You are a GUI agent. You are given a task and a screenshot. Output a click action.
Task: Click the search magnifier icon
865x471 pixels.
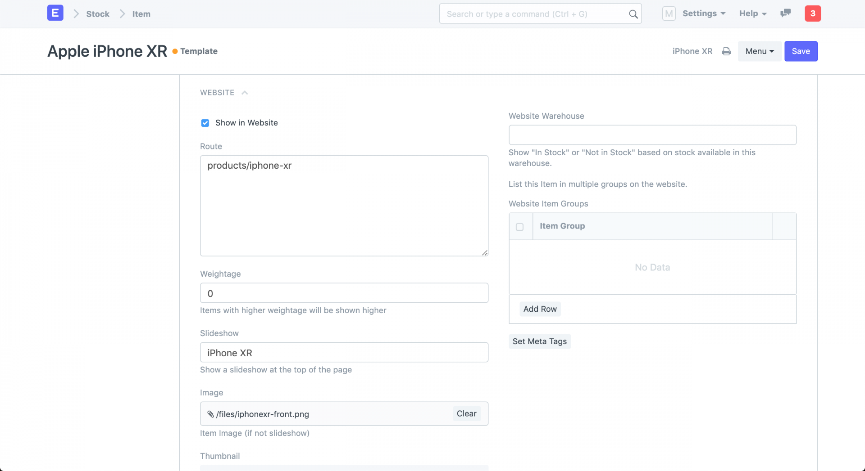coord(633,14)
